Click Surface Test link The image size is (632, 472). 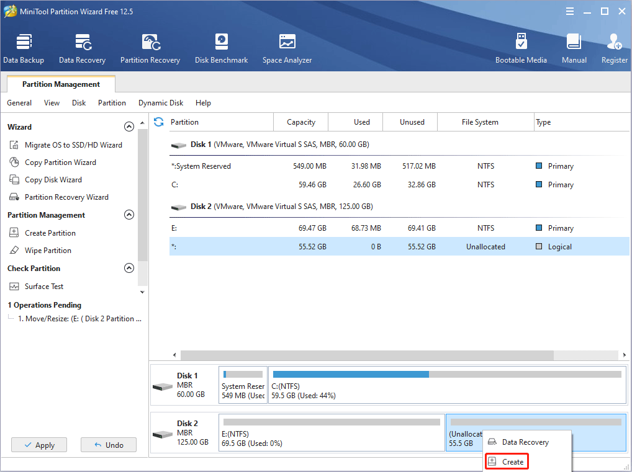click(x=44, y=287)
